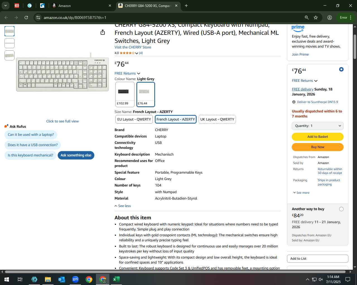Click the browser forward arrow
Image resolution: width=357 pixels, height=285 pixels.
coord(16,18)
